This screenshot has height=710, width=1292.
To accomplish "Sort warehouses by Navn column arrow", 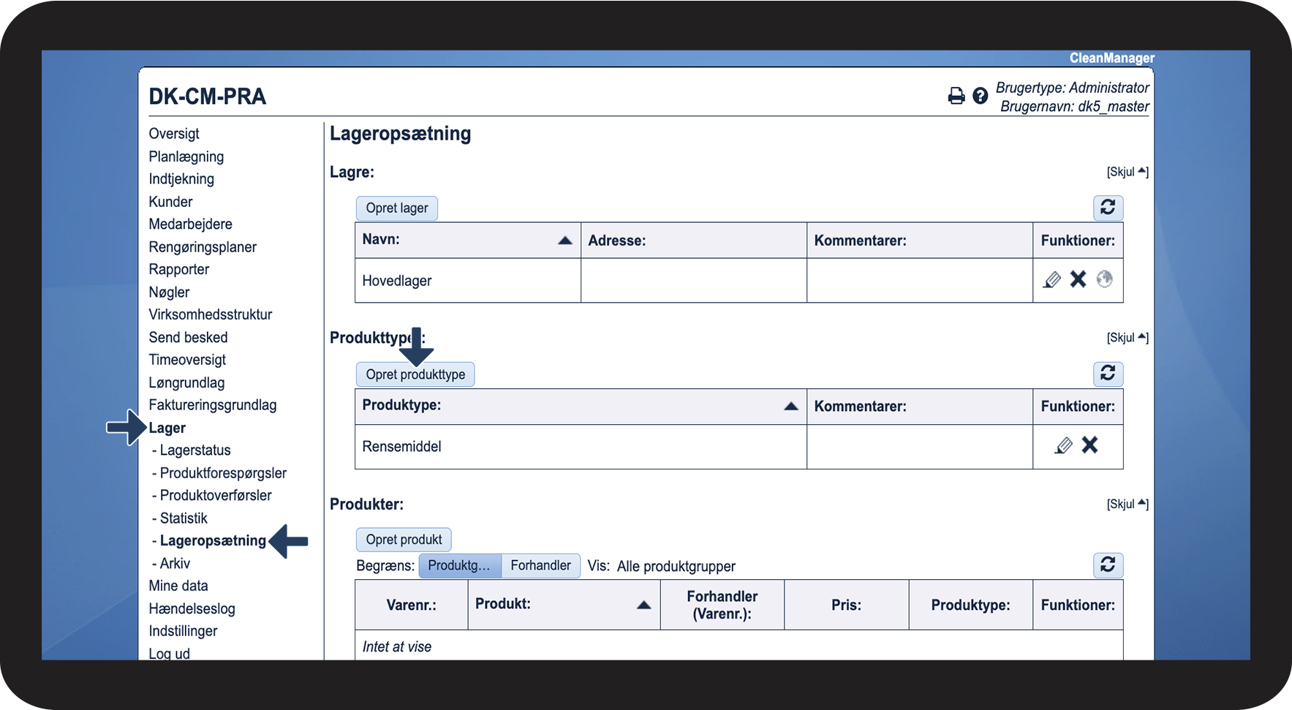I will 564,241.
